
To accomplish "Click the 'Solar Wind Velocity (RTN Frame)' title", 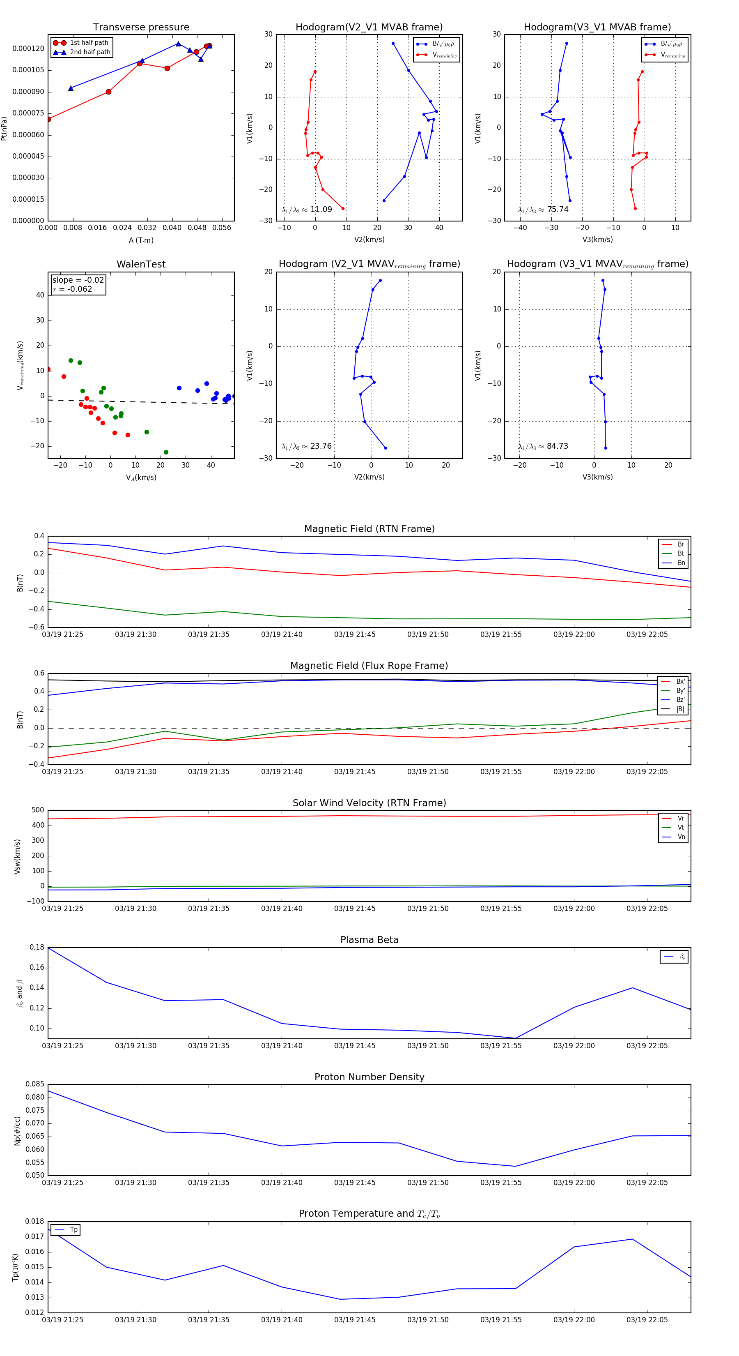I will coord(369,803).
